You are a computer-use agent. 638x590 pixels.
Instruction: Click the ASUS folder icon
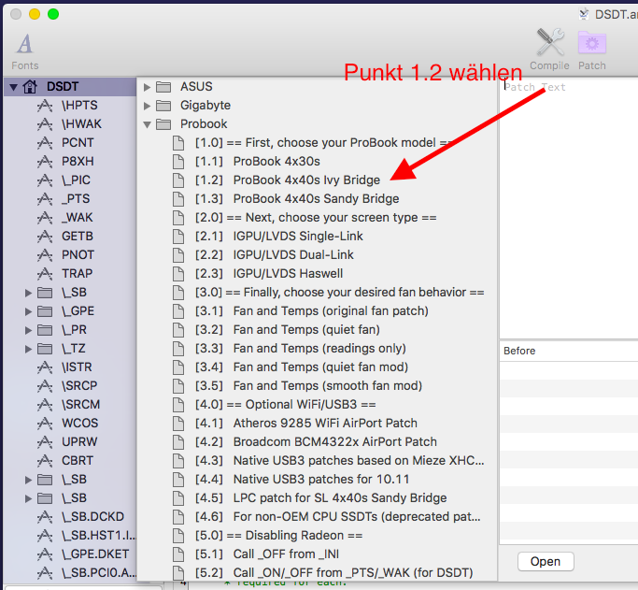click(163, 87)
